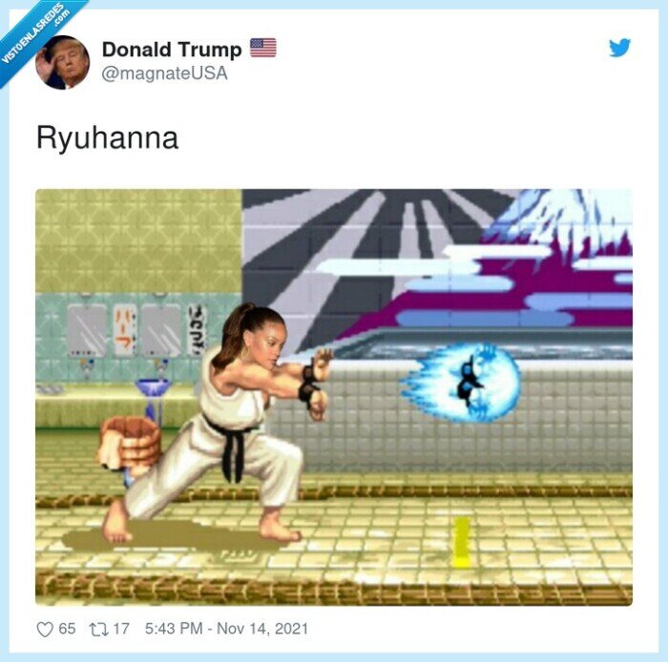
Task: Open the VISTOENLASREDES.com corner banner
Action: pos(36,34)
